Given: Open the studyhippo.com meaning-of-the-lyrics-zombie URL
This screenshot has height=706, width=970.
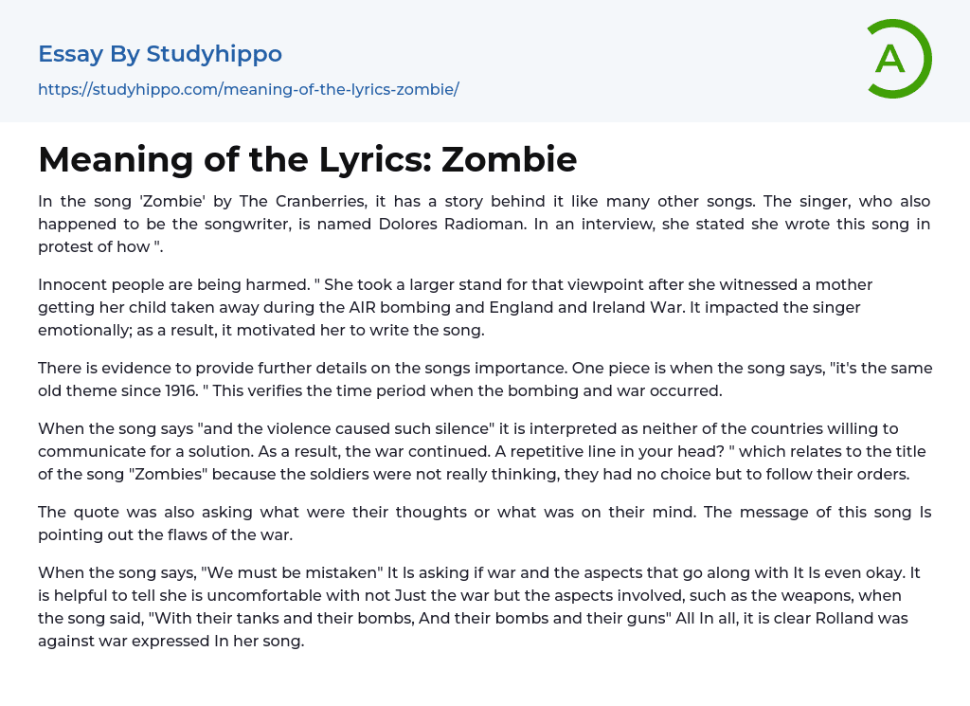Looking at the screenshot, I should coord(248,89).
